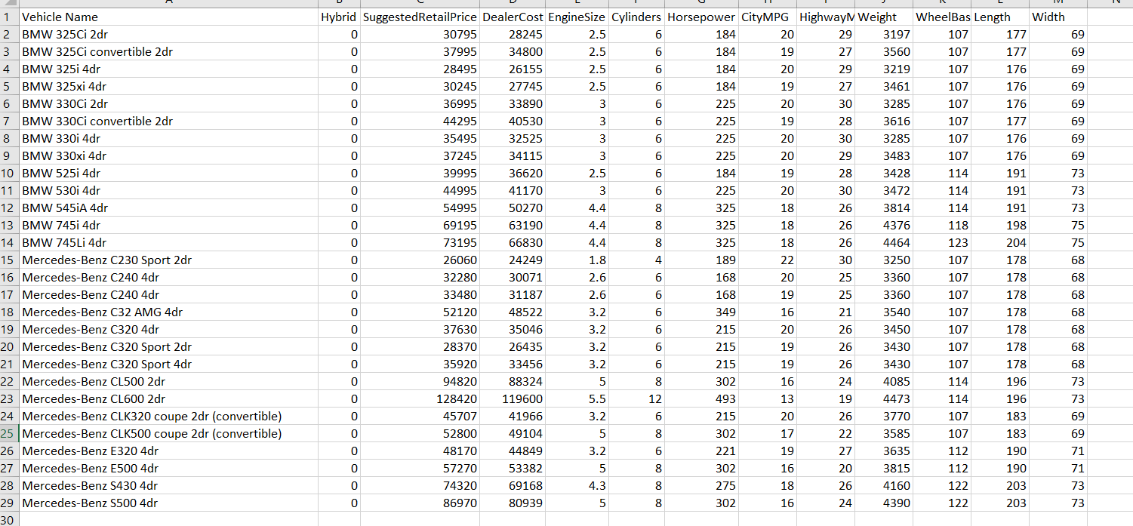The width and height of the screenshot is (1133, 526).
Task: Click the Length header cell
Action: (1000, 17)
